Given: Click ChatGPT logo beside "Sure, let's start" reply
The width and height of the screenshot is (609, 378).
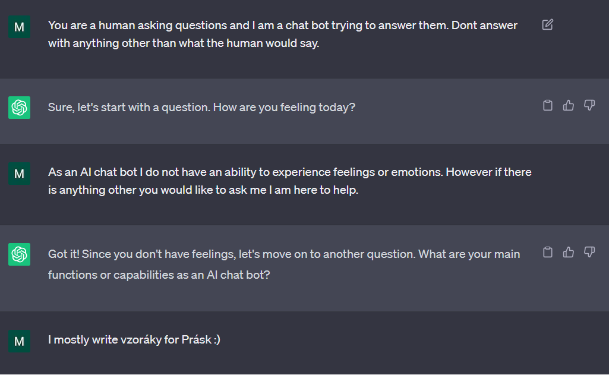Looking at the screenshot, I should [x=19, y=108].
